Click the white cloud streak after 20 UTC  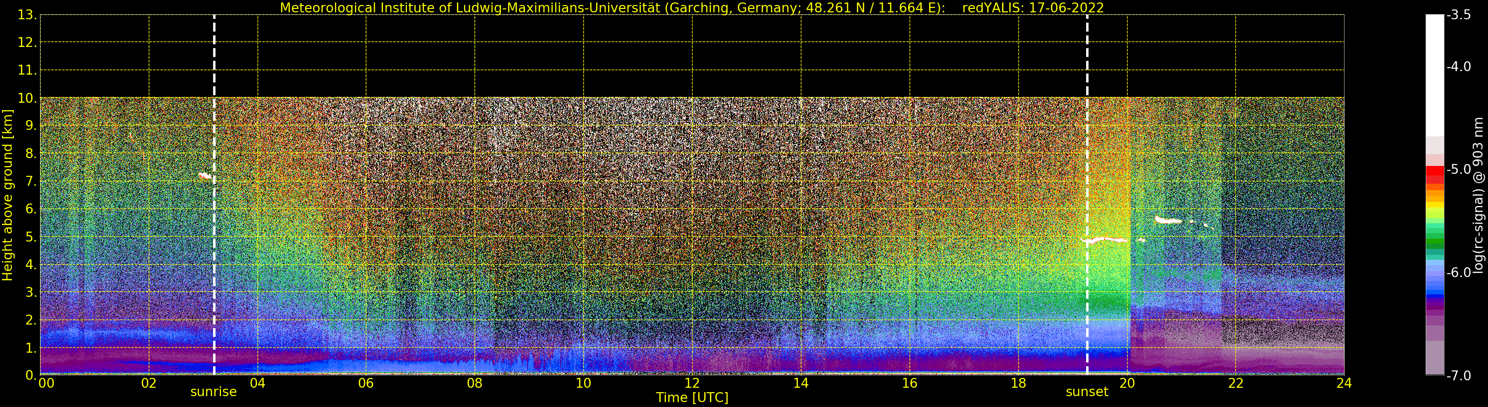click(x=1168, y=220)
